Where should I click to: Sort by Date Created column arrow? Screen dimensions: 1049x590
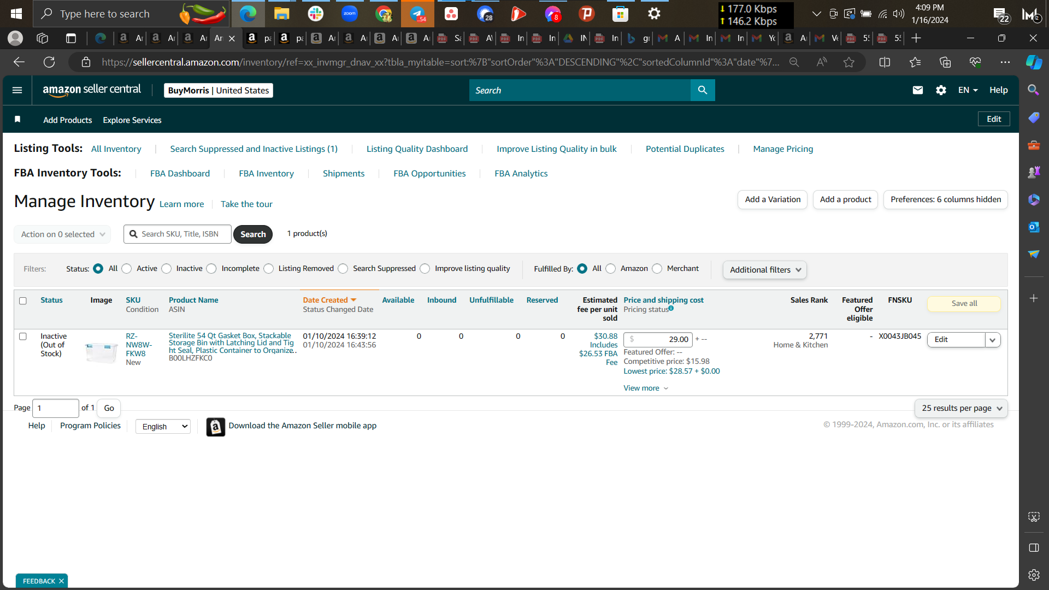coord(353,300)
